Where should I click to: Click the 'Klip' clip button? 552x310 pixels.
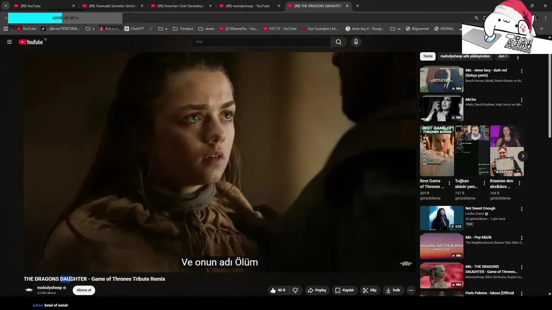click(x=370, y=290)
